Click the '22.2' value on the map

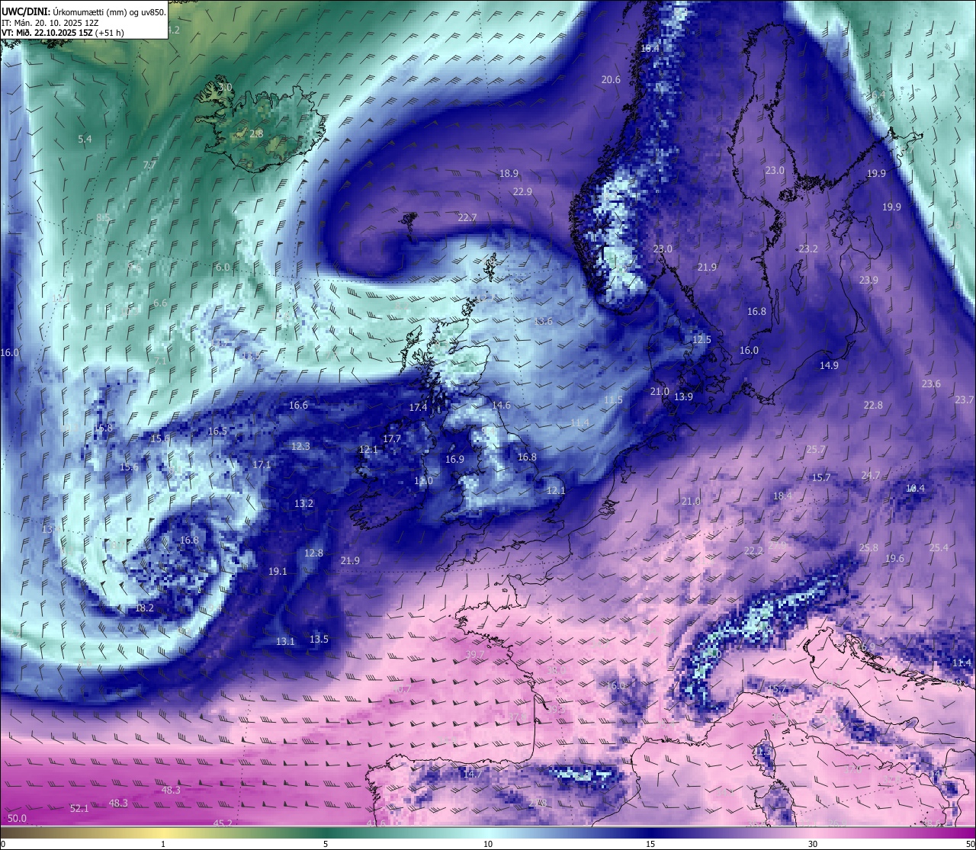point(753,550)
